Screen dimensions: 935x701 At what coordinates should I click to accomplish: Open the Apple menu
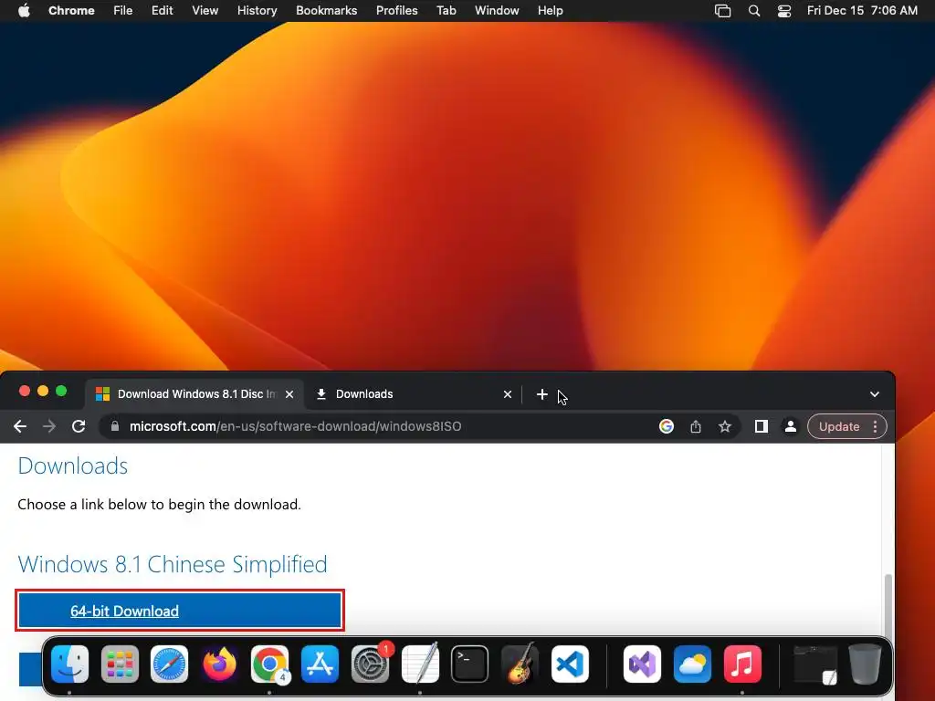click(x=24, y=10)
